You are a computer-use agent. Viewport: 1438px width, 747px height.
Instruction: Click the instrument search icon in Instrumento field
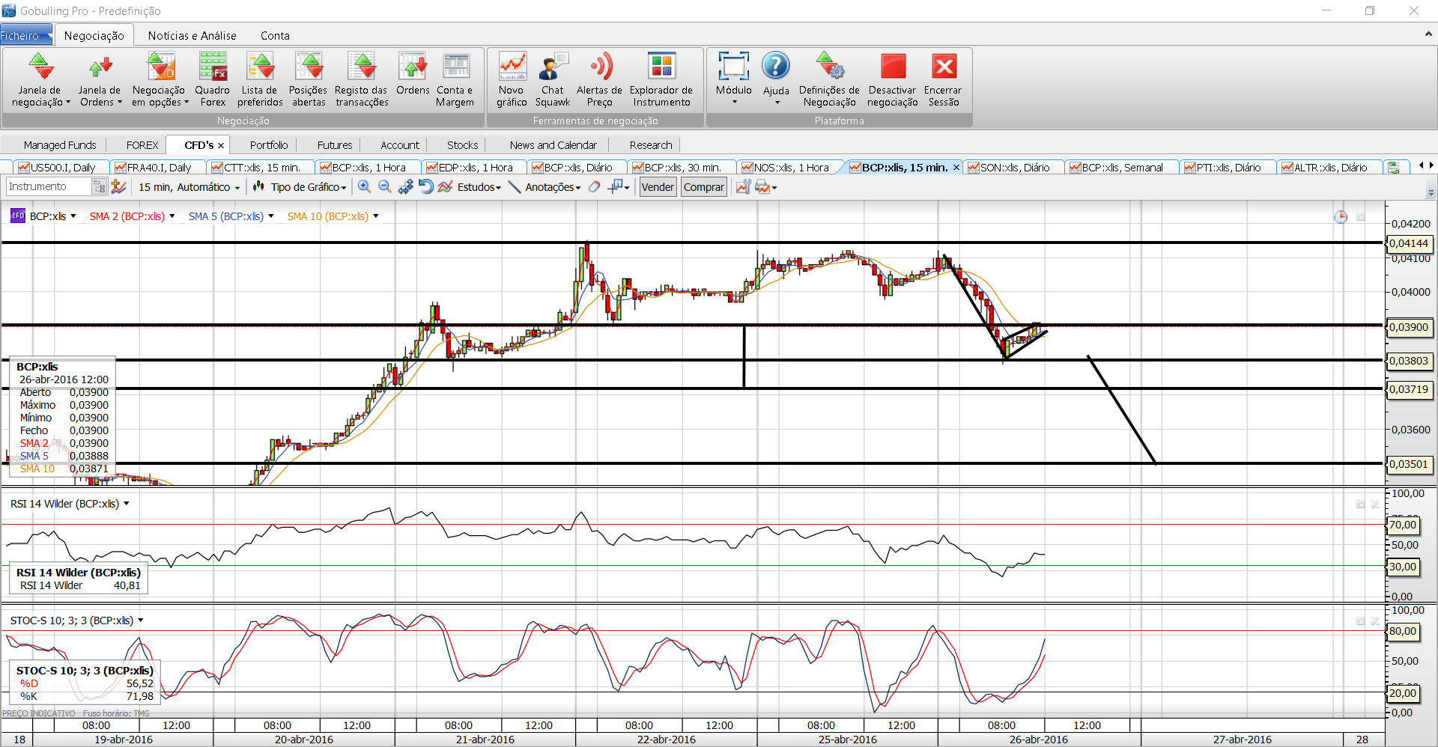coord(99,187)
